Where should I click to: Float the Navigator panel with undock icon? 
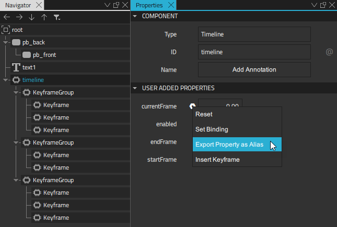117,5
